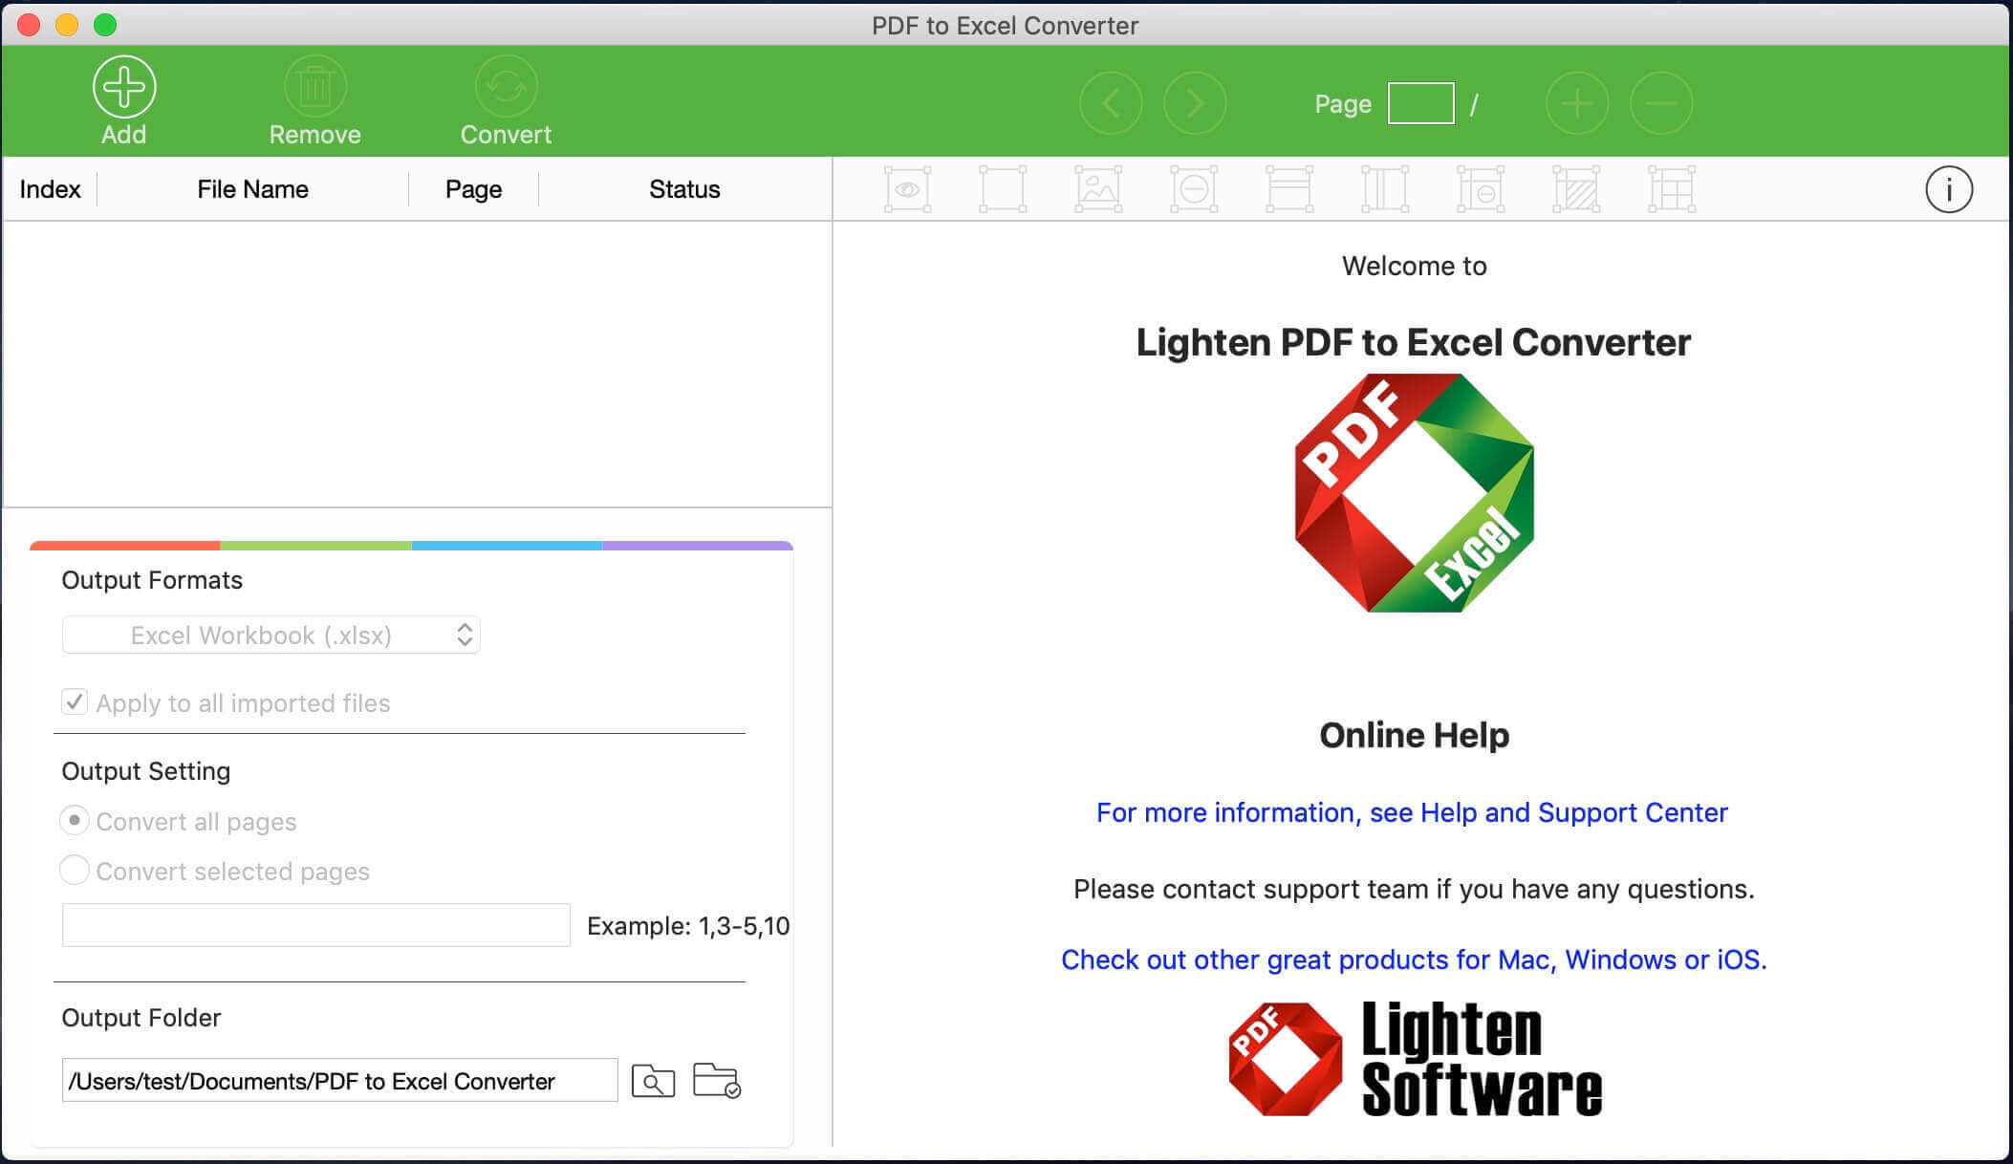Click the selected pages range field
Image resolution: width=2013 pixels, height=1164 pixels.
(x=316, y=925)
